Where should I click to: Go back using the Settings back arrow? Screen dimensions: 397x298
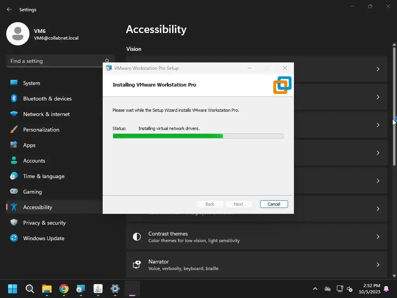point(9,9)
